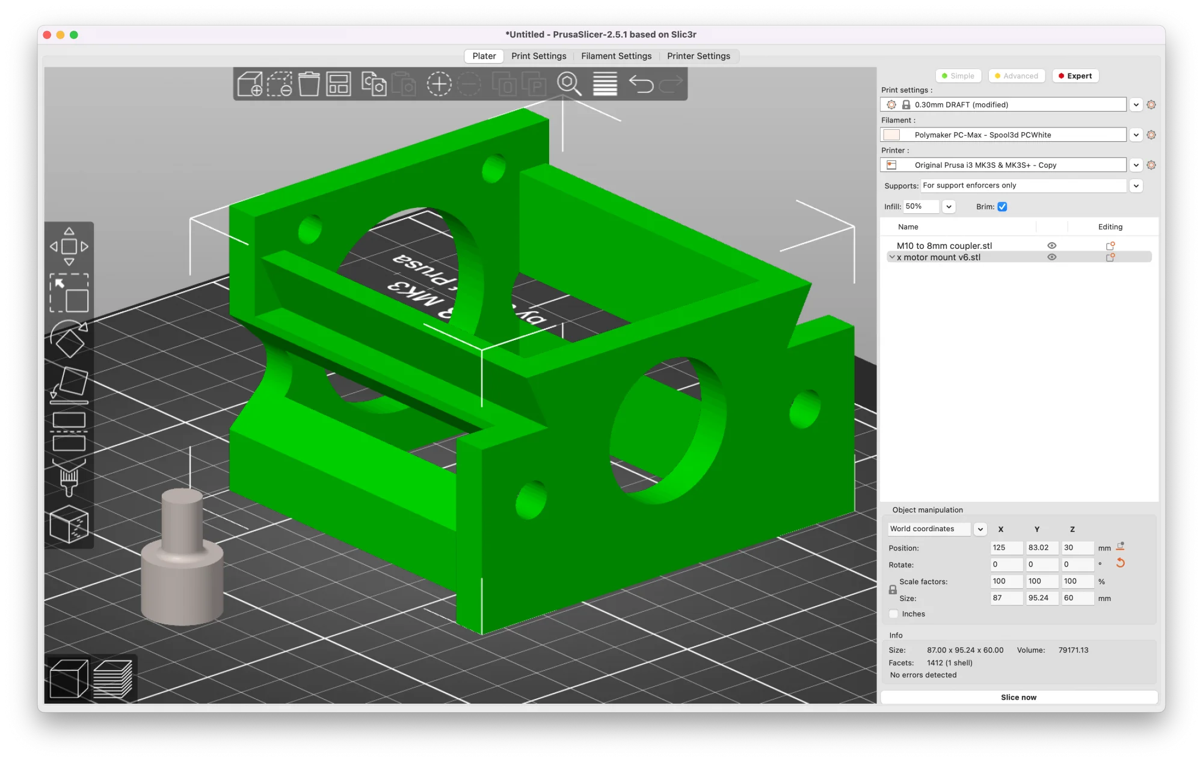Open the World coordinates dropdown
The height and width of the screenshot is (762, 1203).
click(980, 529)
